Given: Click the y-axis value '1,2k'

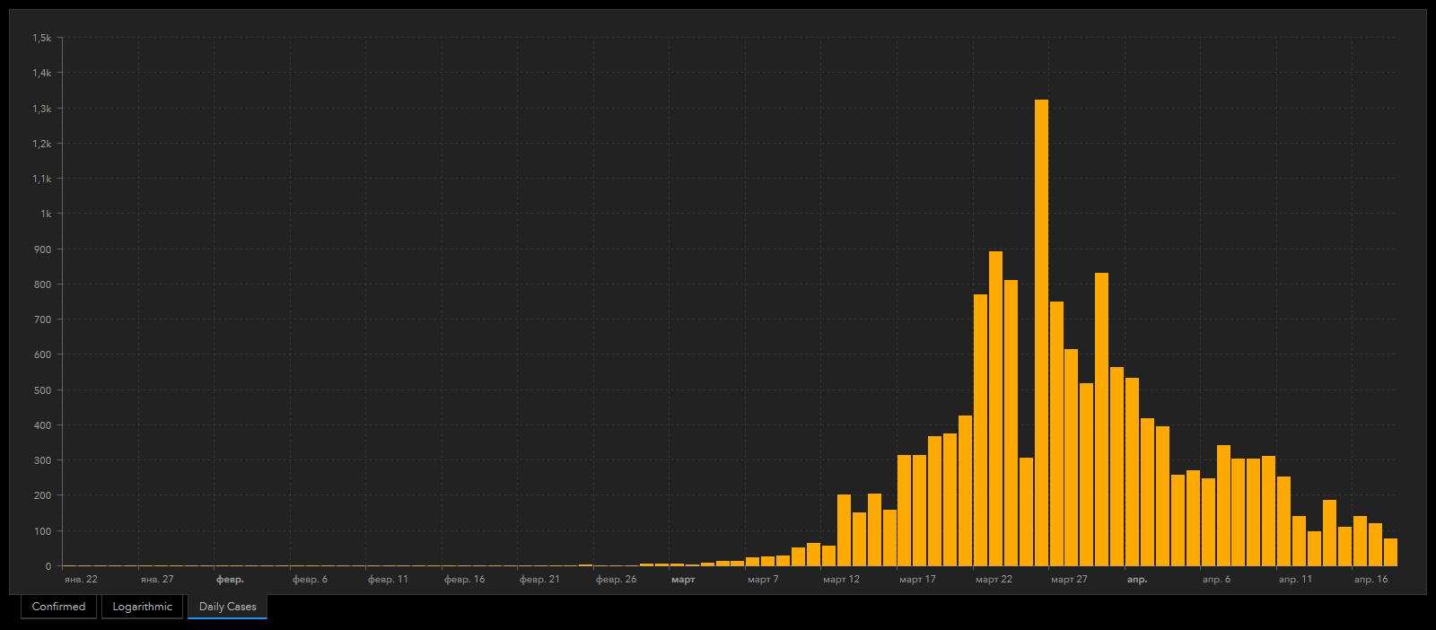Looking at the screenshot, I should coord(42,144).
